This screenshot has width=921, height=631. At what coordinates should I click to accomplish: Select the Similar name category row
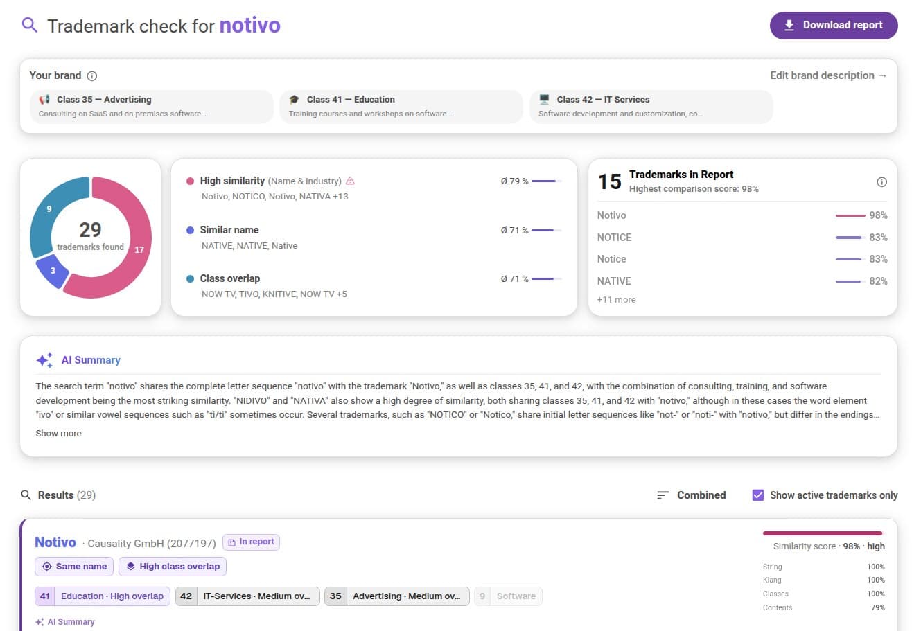(x=374, y=238)
